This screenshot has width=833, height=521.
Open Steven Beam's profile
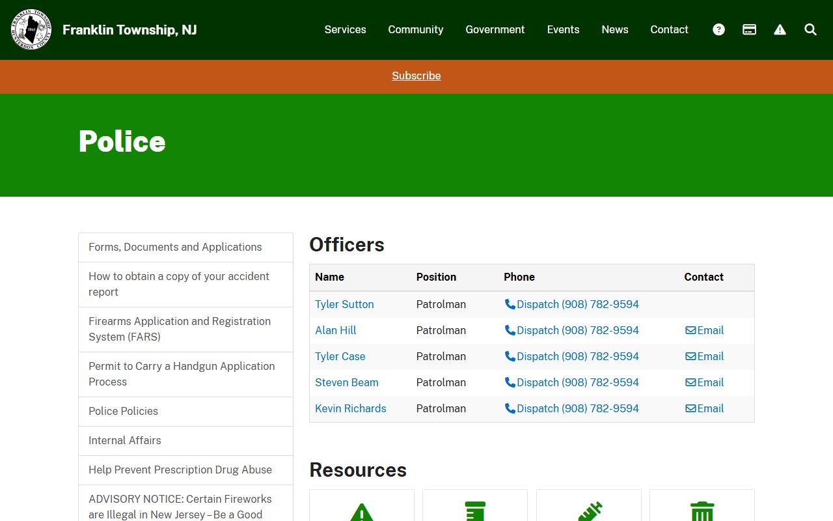(x=347, y=383)
